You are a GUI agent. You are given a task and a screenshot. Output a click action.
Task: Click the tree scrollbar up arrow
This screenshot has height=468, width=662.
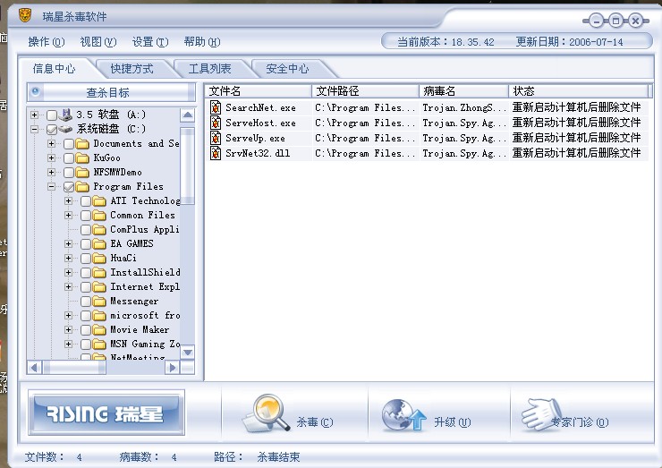(188, 115)
